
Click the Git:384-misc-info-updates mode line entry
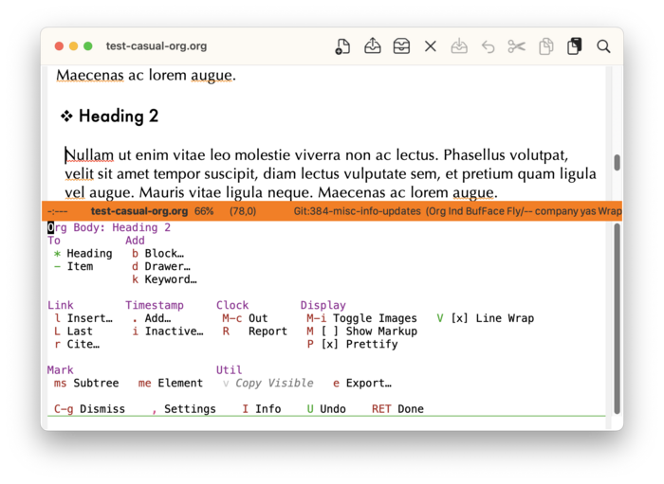[x=357, y=211]
